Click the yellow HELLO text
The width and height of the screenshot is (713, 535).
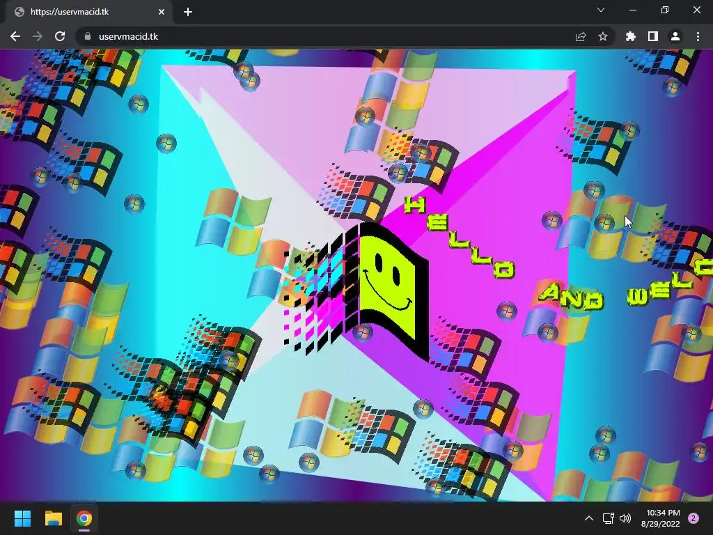[460, 237]
